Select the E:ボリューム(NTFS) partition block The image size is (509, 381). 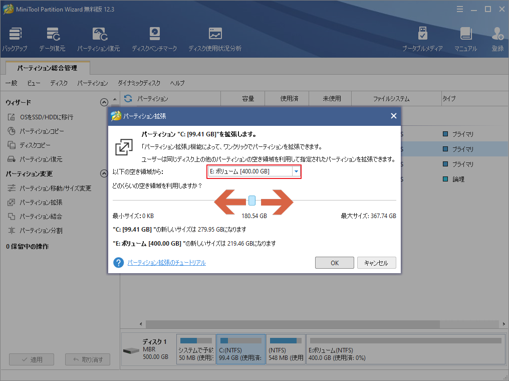[406, 349]
